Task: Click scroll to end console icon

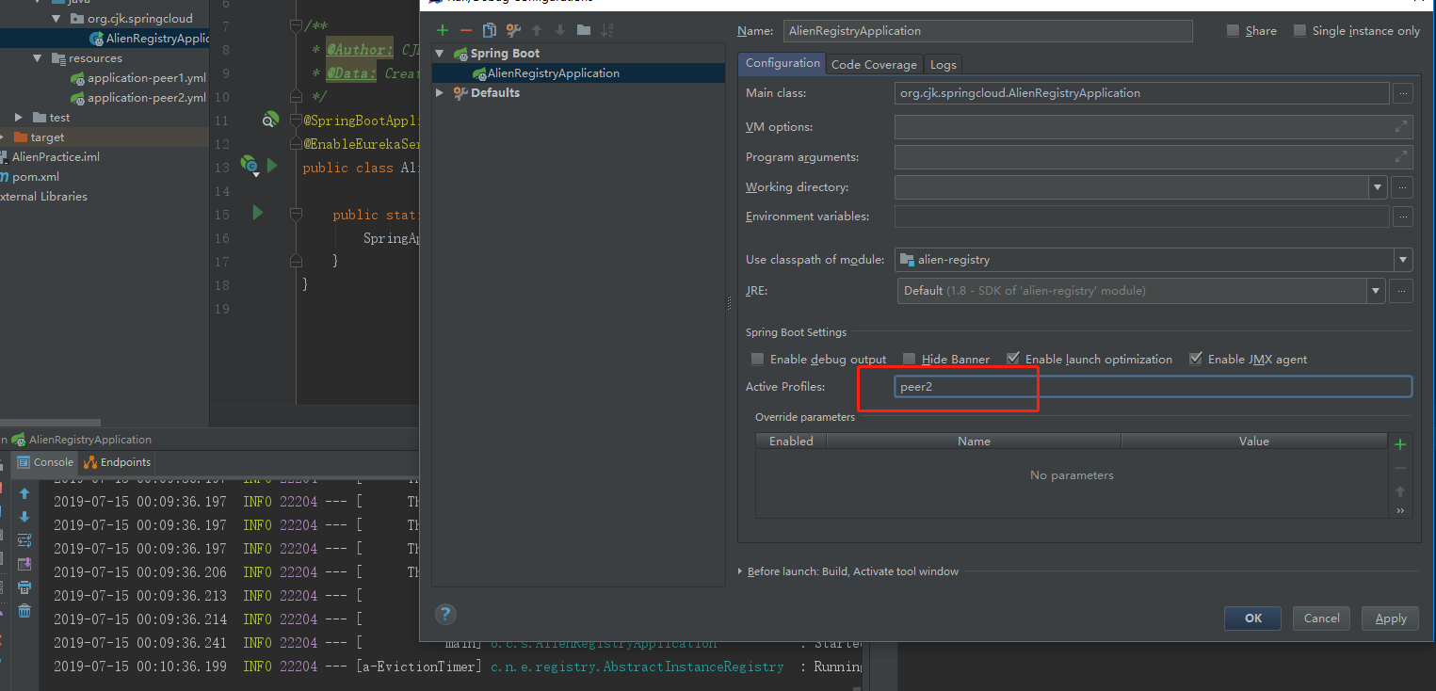Action: pos(24,564)
